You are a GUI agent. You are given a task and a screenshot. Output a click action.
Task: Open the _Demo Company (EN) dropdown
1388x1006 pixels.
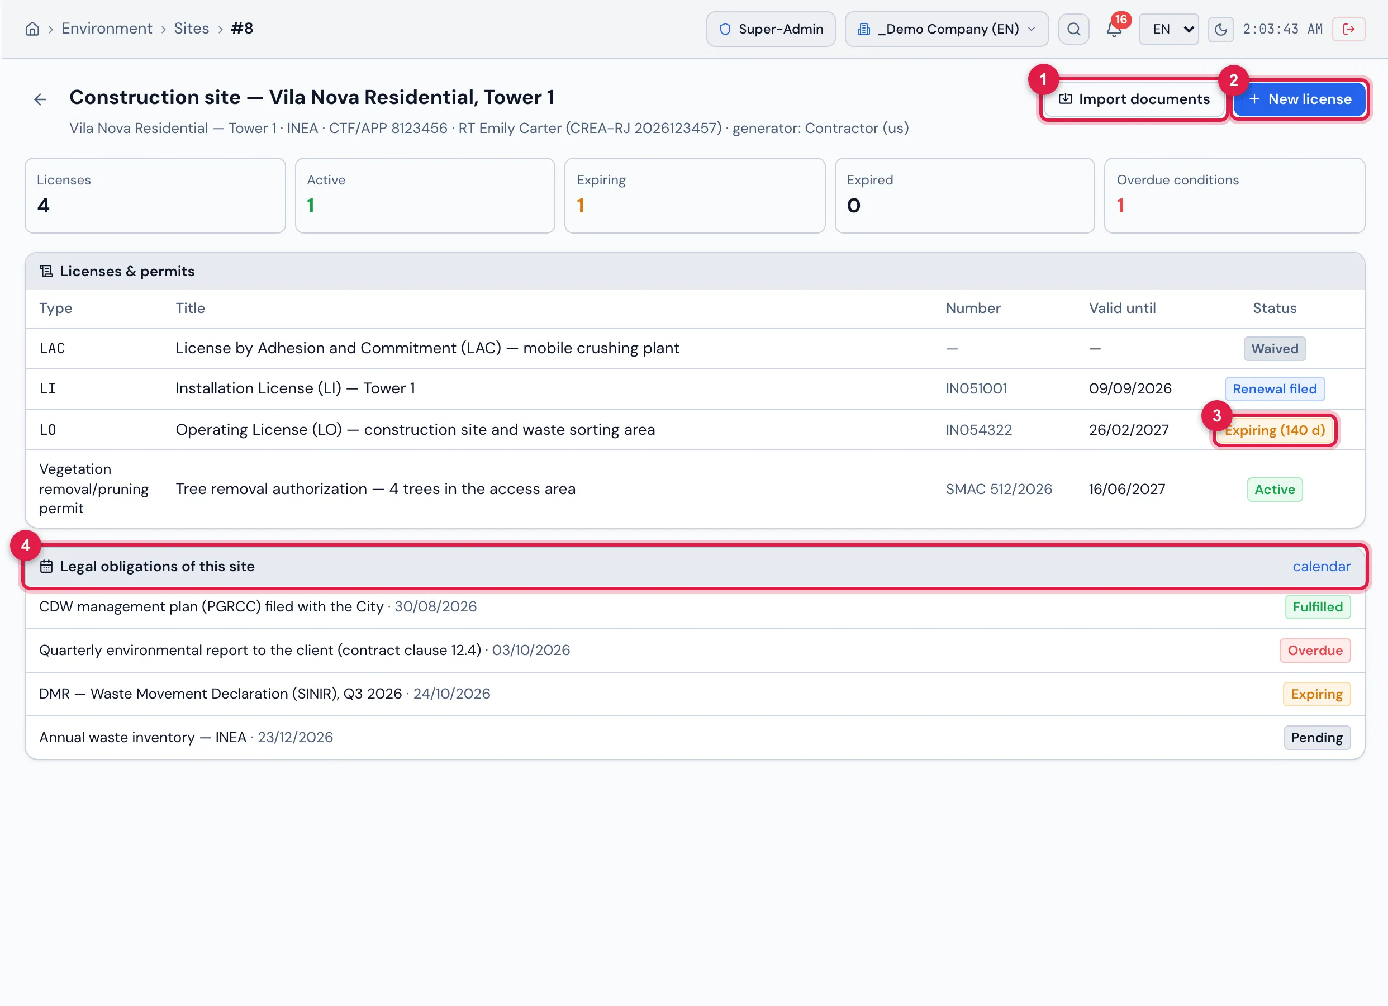947,29
